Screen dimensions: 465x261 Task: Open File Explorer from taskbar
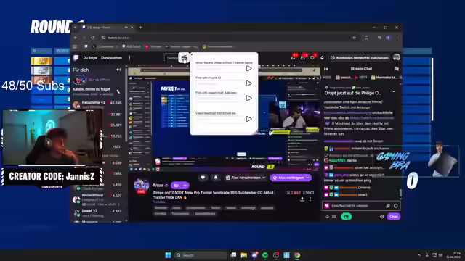[244, 255]
